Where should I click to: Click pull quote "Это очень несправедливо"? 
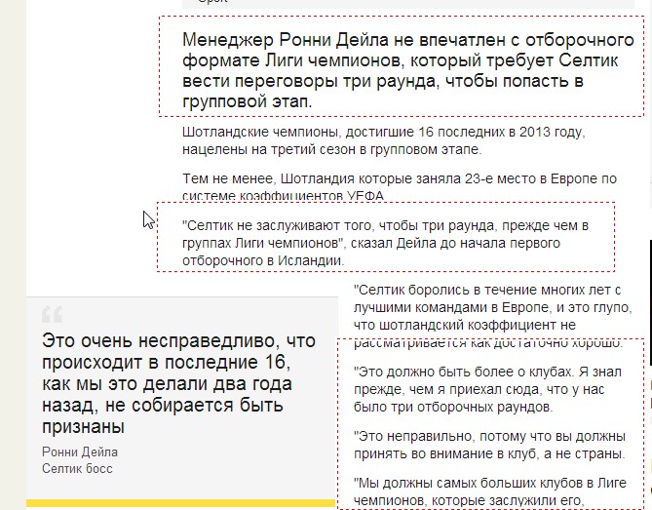(178, 383)
